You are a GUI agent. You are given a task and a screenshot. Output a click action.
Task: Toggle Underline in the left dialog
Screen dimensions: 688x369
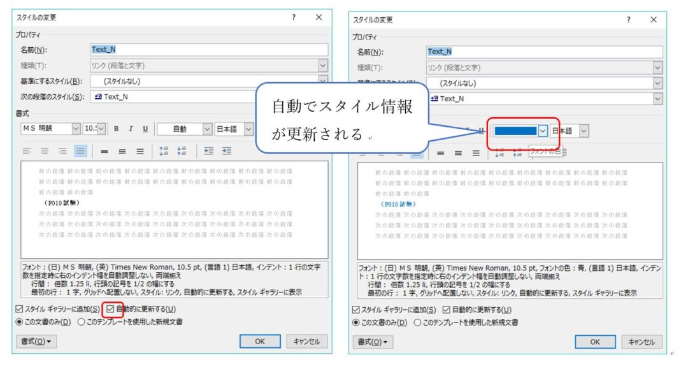click(145, 129)
